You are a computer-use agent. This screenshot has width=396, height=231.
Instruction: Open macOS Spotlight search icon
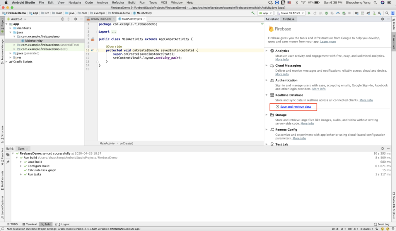point(375,3)
